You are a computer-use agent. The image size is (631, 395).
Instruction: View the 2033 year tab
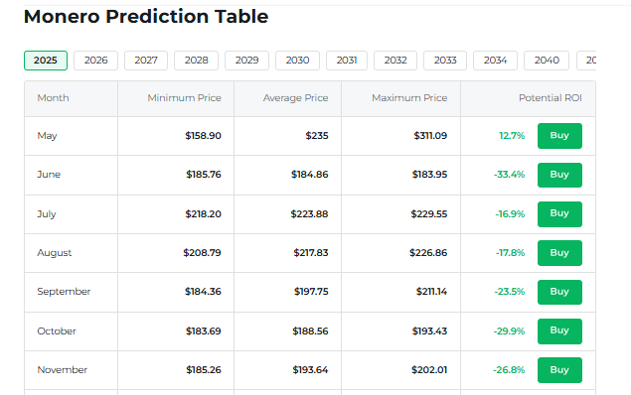point(445,61)
